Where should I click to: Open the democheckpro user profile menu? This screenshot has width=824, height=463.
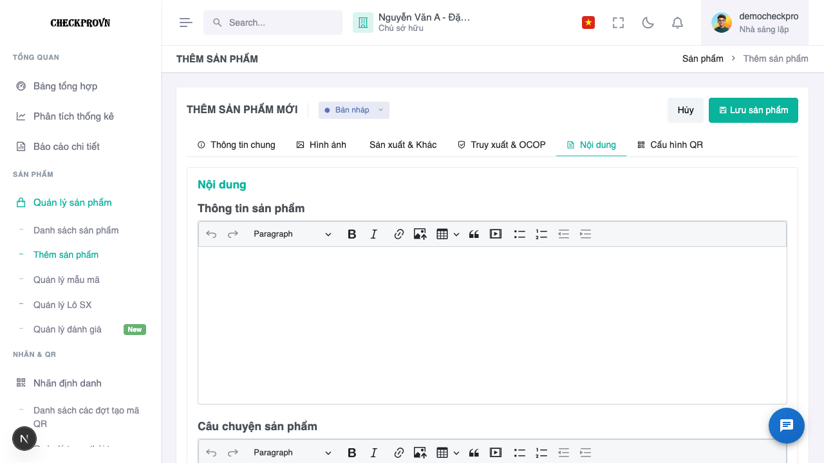754,23
